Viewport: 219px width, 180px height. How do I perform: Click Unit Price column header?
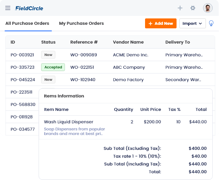click(x=151, y=109)
